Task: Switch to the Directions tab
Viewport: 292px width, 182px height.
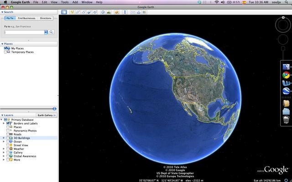Action: click(46, 18)
